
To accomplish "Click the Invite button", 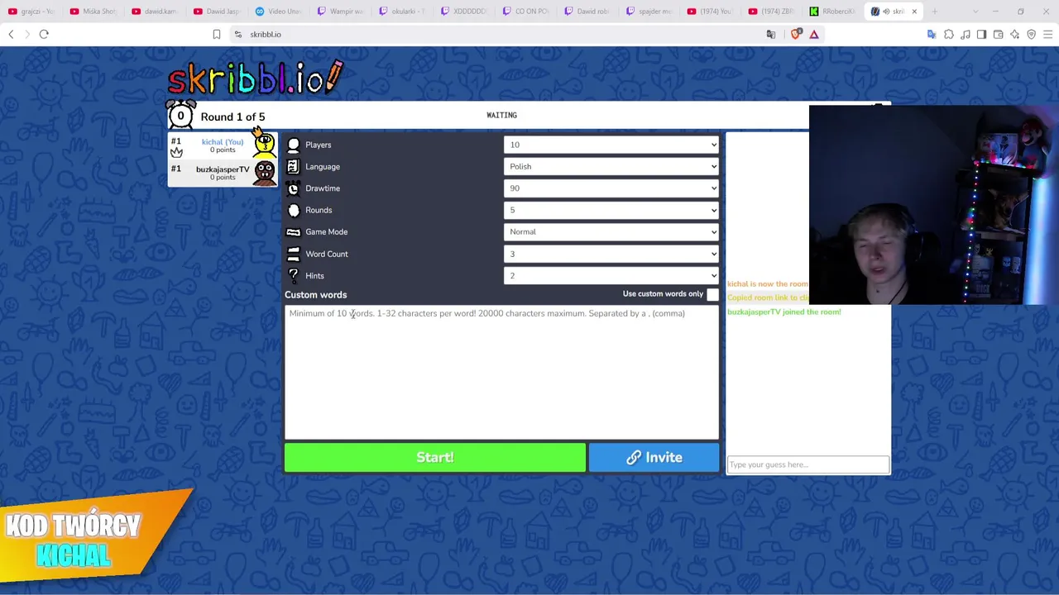I will (x=654, y=457).
